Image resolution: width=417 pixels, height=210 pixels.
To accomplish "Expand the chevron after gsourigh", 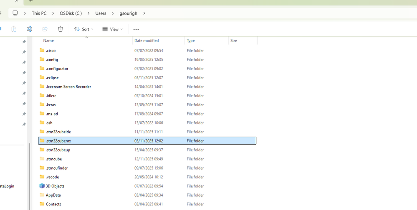I will 144,13.
